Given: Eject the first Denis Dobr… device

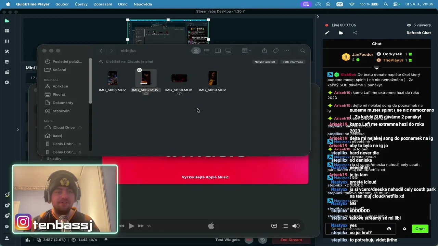Looking at the screenshot, I should (x=80, y=144).
